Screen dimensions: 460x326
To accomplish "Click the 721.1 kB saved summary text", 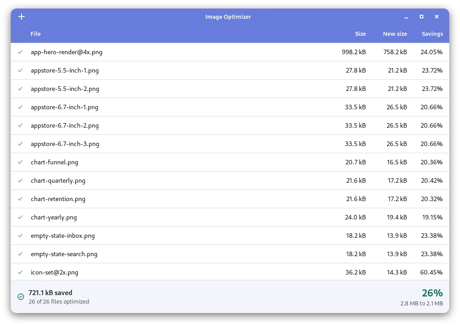I will click(x=51, y=293).
